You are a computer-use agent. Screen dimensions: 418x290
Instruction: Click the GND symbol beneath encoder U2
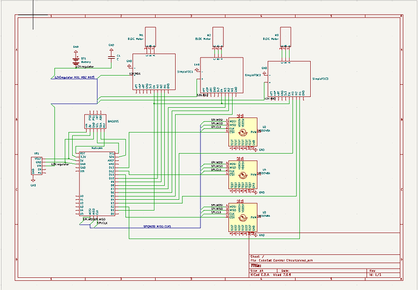tap(259, 150)
